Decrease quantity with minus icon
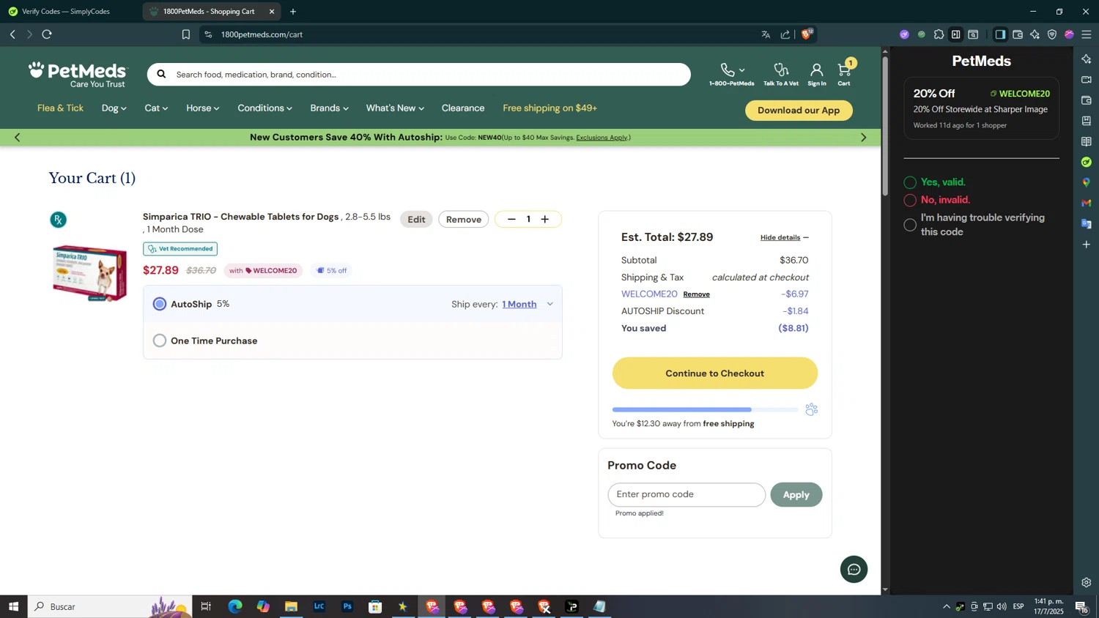This screenshot has width=1099, height=618. click(511, 220)
